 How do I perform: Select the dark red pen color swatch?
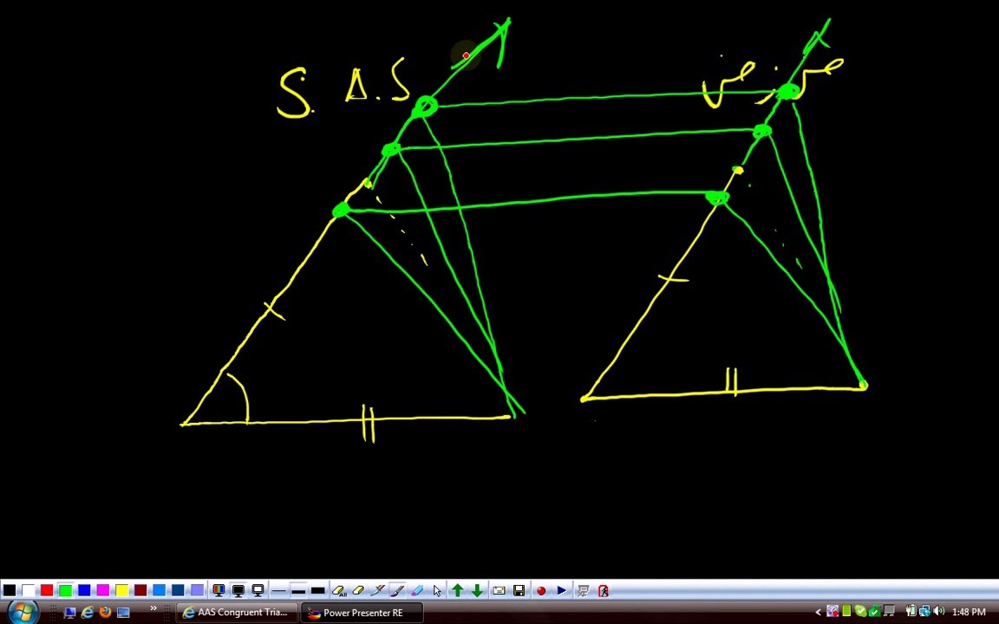point(140,590)
